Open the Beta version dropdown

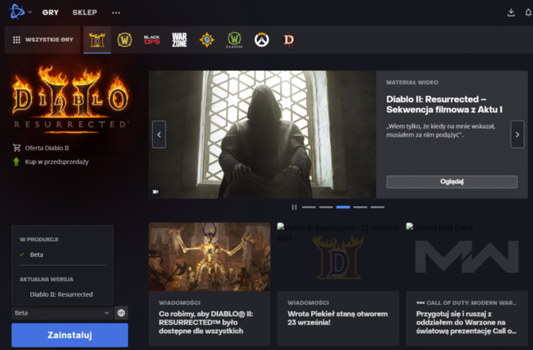62,313
